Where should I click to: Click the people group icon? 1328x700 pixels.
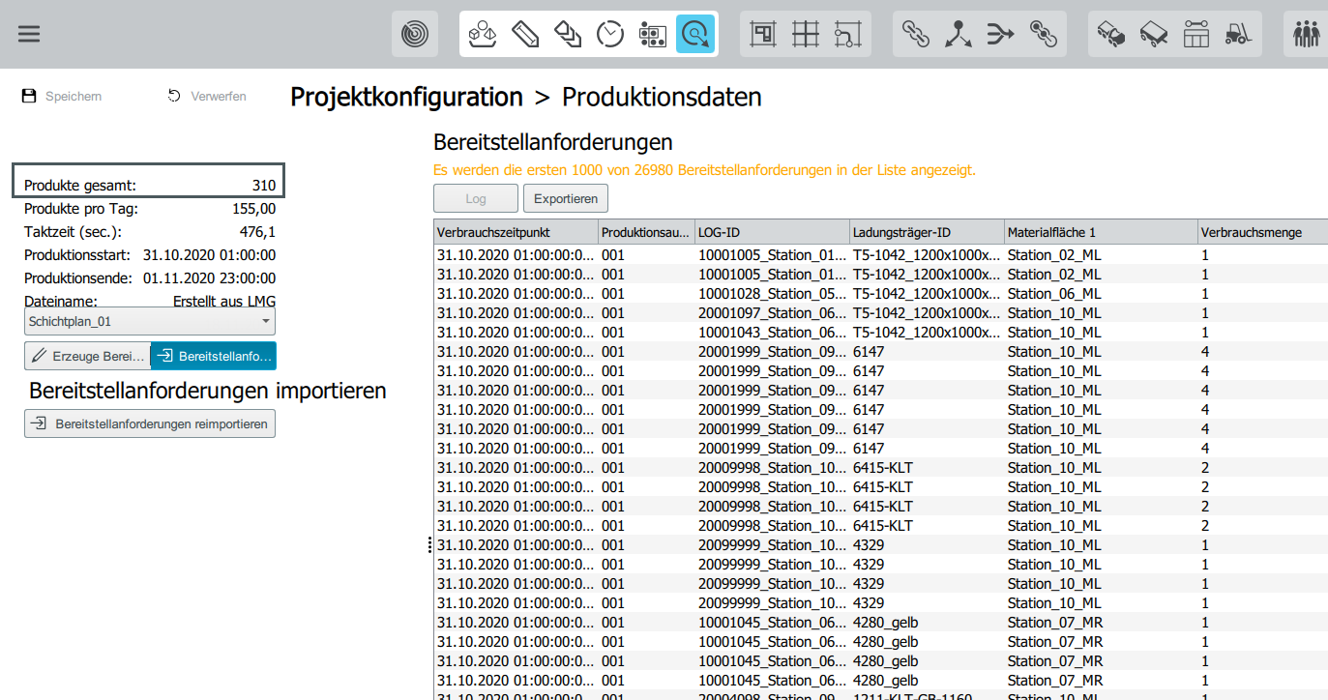[x=1306, y=35]
